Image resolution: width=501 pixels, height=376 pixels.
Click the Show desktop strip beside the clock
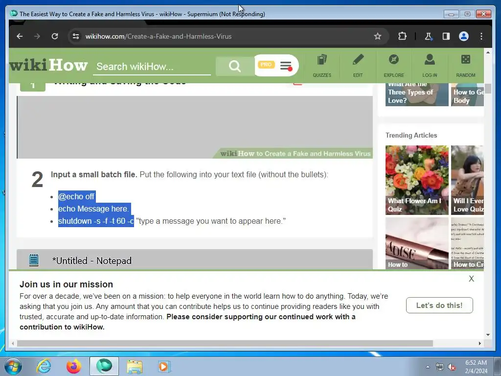click(x=498, y=366)
